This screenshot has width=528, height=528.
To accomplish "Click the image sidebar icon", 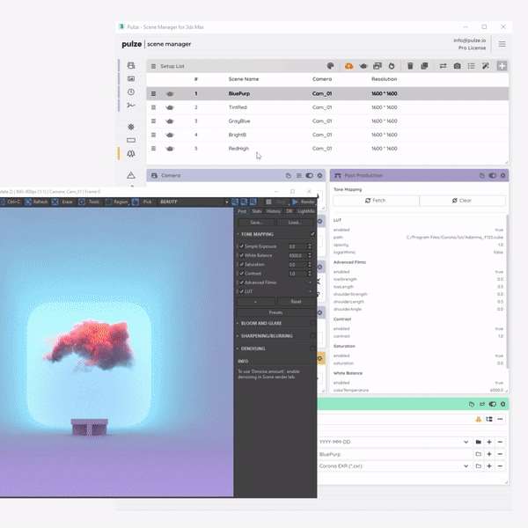I will click(131, 79).
